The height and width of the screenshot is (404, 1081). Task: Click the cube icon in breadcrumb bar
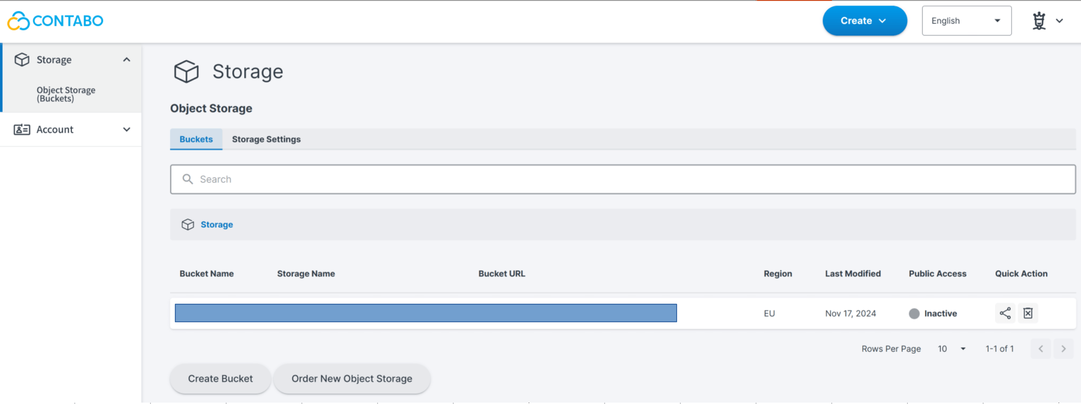[188, 225]
